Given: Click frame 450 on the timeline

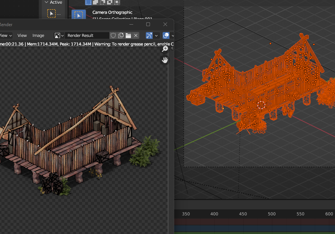Looking at the screenshot, I should coord(243,214).
